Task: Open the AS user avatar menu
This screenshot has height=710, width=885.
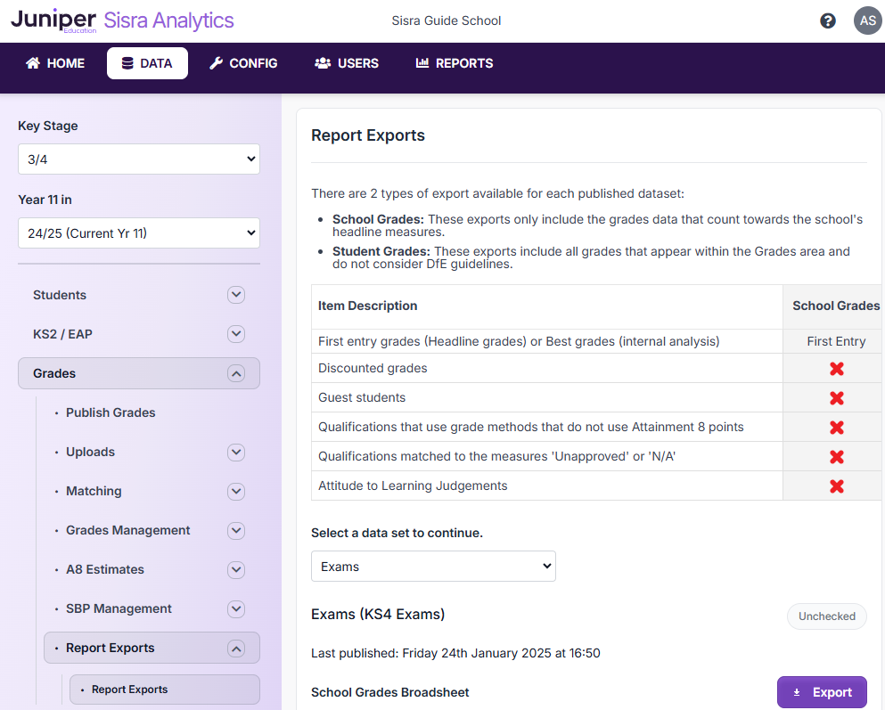Action: point(867,20)
